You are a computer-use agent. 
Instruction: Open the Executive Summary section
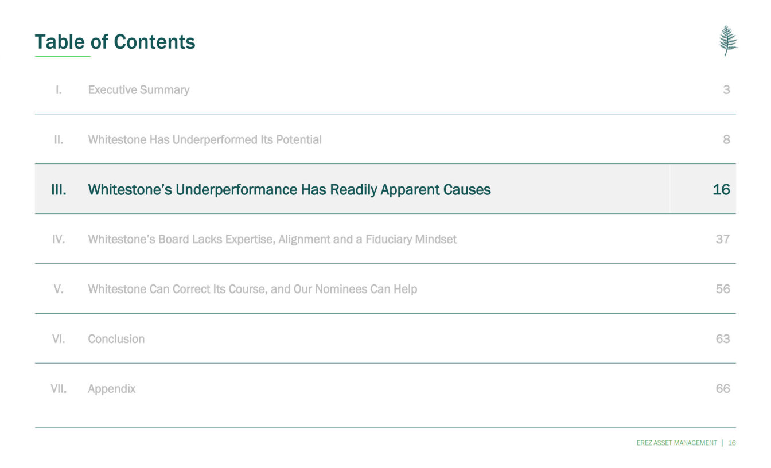[138, 90]
